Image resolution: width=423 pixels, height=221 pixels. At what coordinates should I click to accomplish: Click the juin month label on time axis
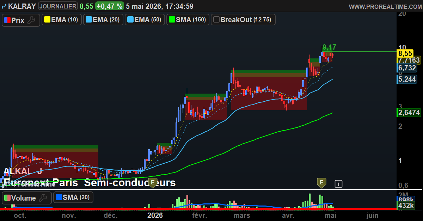click(x=372, y=215)
